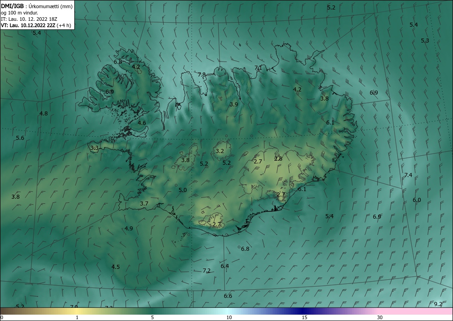Viewport: 453px width, 321px height.
Task: Click the 6.6 value near the bottom
Action: tap(228, 296)
